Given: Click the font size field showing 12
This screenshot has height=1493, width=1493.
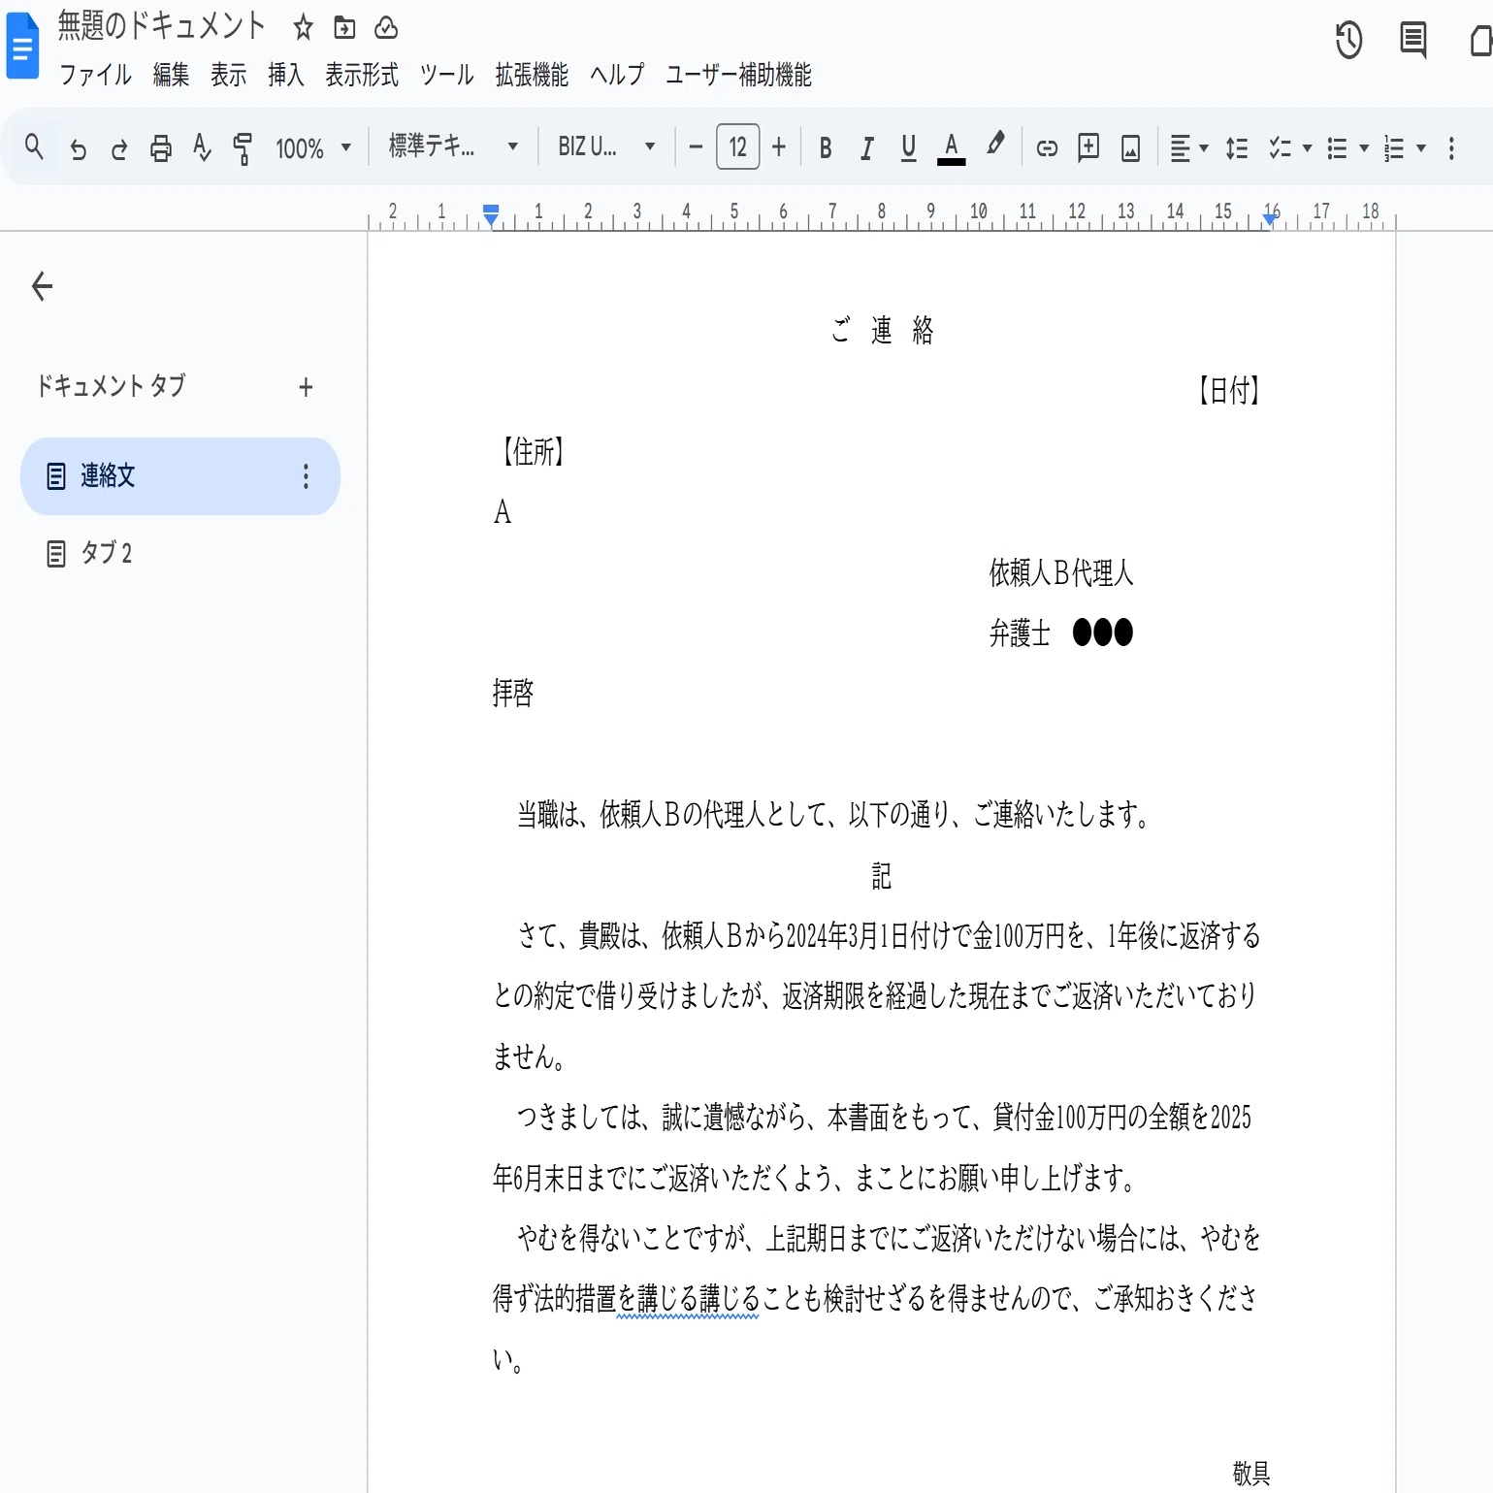Looking at the screenshot, I should [x=737, y=147].
